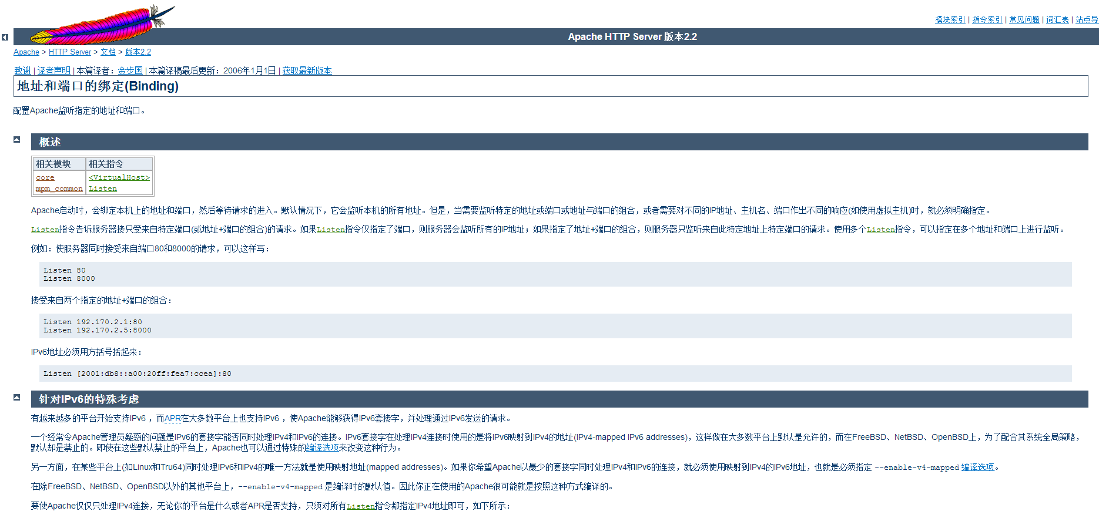Open mpm_common module link
Screen dimensions: 1099x518
(59, 189)
